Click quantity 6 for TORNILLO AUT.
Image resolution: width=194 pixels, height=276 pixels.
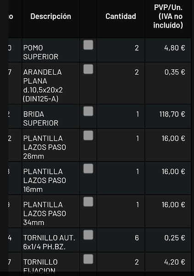(137, 238)
